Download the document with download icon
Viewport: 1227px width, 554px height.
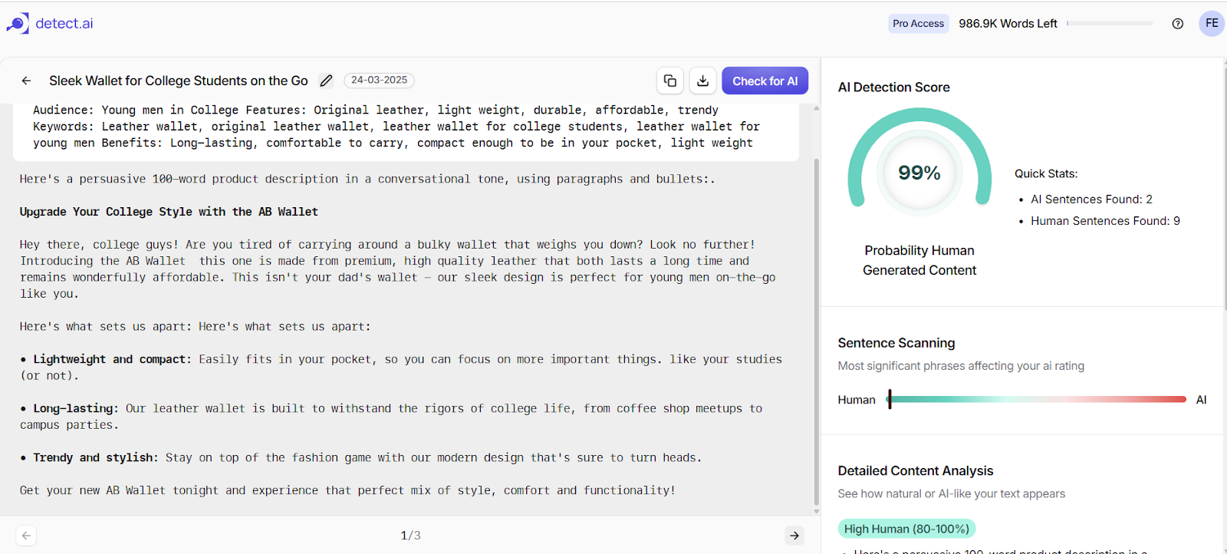702,81
